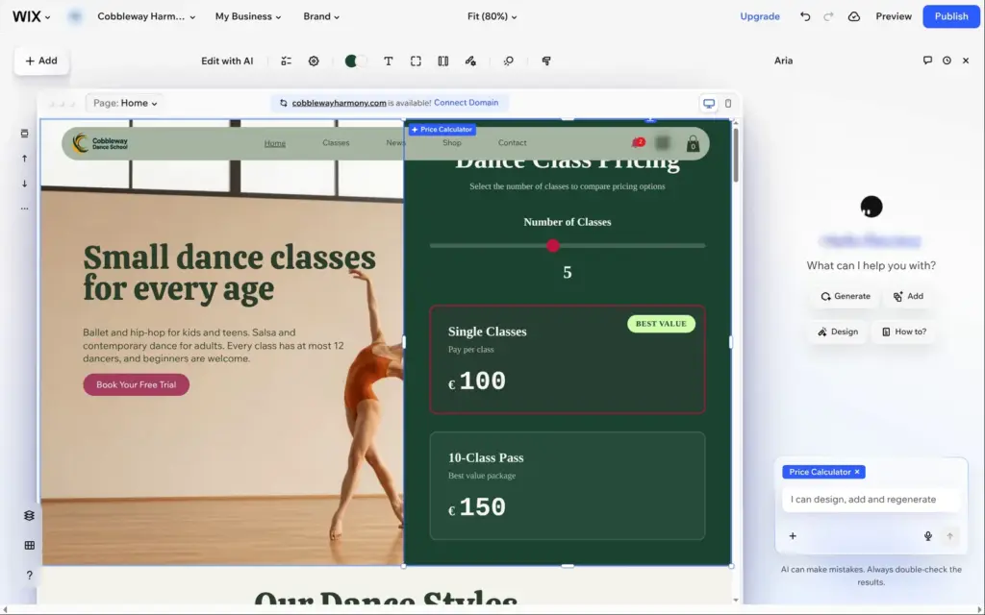
Task: Open the Page: Home dropdown
Action: (125, 103)
